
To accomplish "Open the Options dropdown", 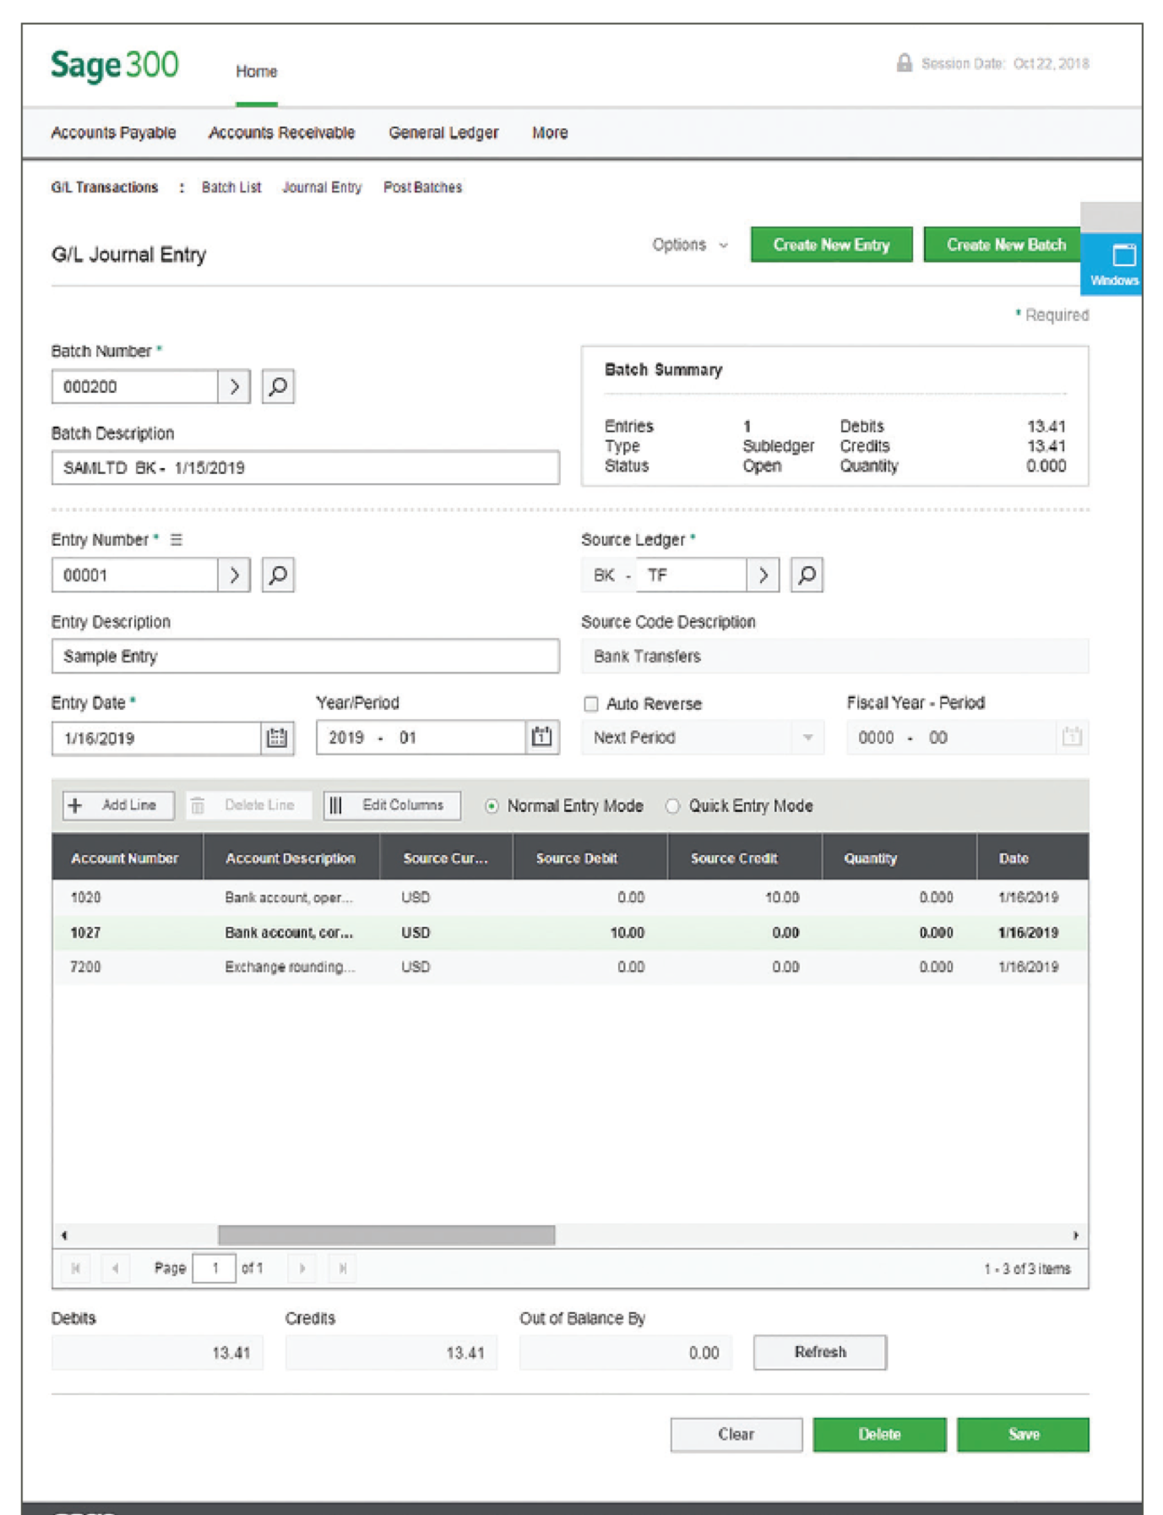I will pos(689,245).
